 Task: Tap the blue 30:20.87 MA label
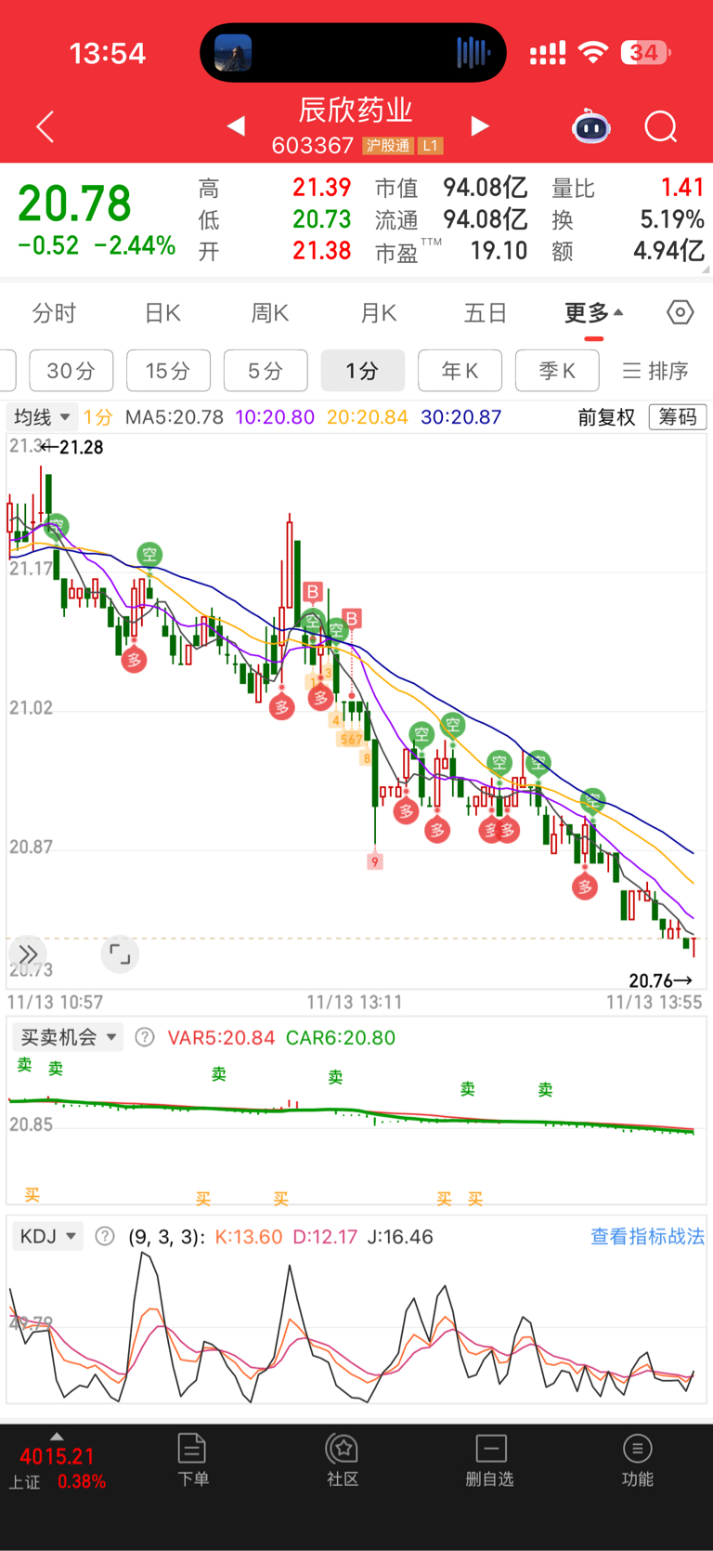(461, 417)
